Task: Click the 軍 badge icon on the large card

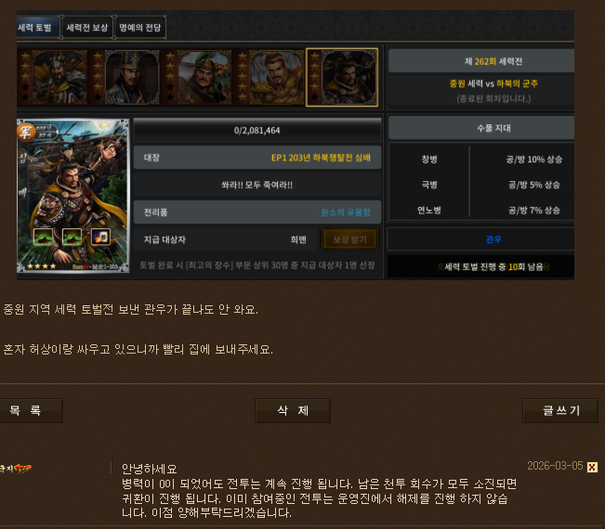Action: click(26, 132)
